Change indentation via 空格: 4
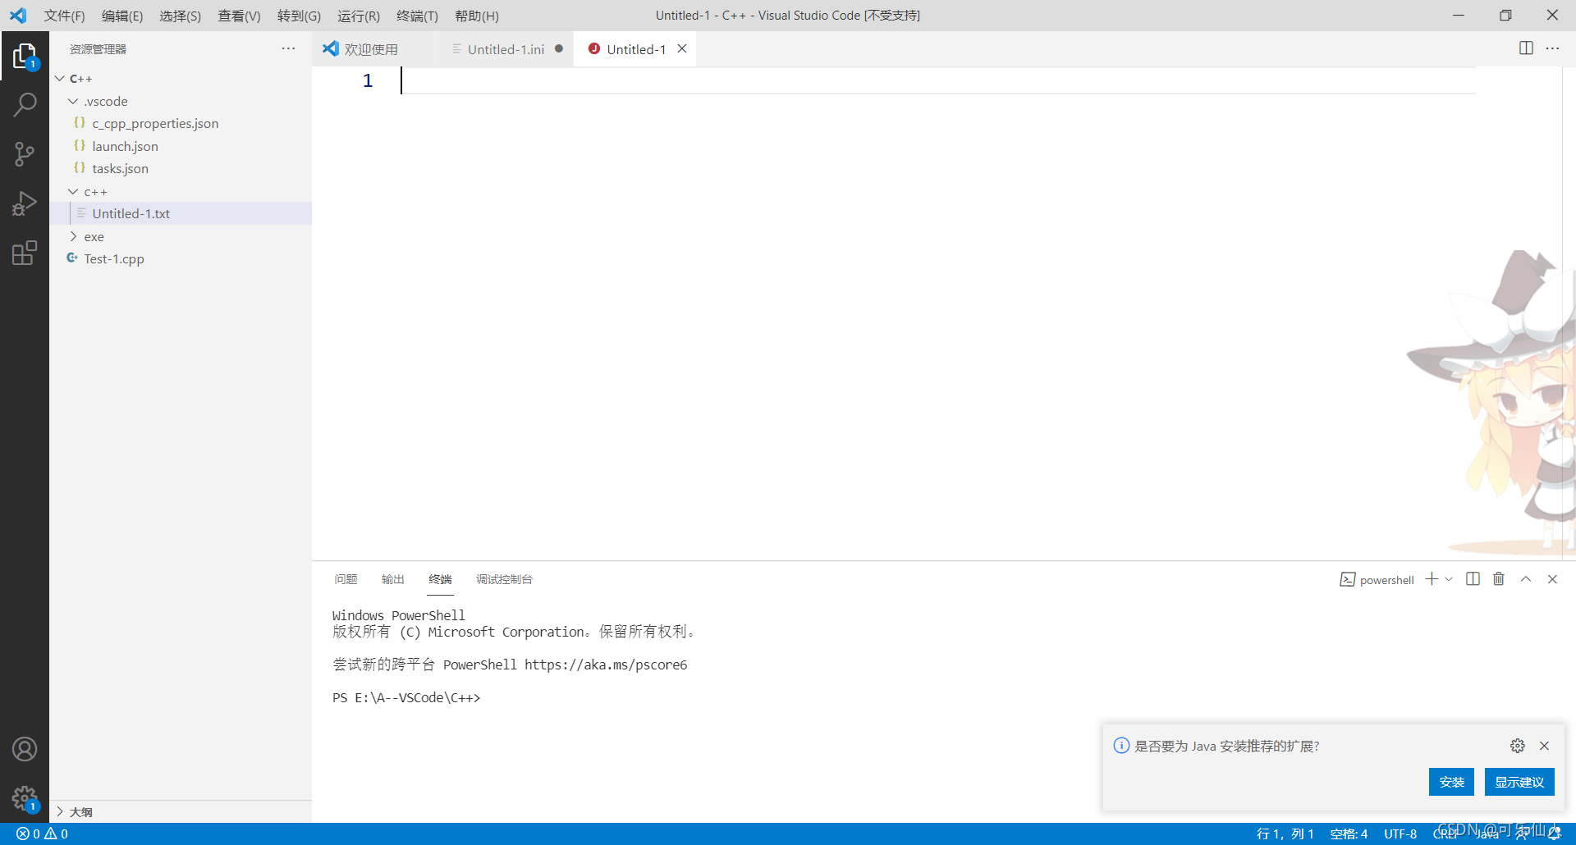The width and height of the screenshot is (1576, 845). tap(1349, 834)
